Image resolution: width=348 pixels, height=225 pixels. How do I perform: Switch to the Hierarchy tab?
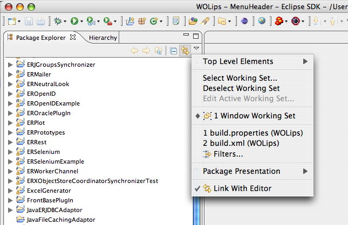[103, 38]
